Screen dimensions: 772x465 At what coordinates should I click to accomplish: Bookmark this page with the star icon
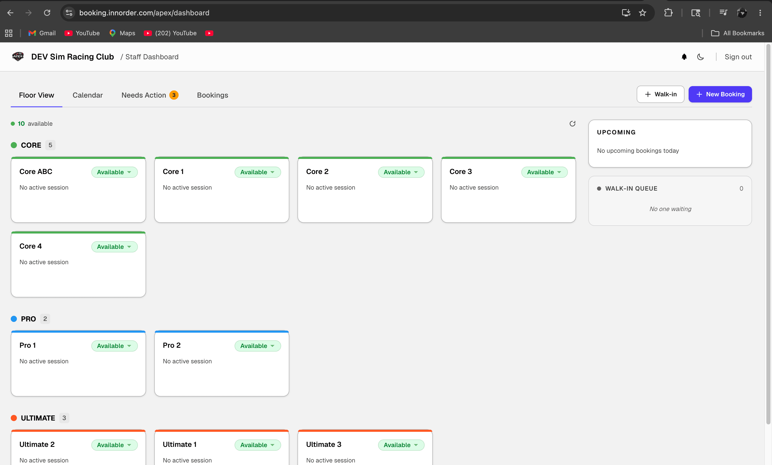(642, 13)
